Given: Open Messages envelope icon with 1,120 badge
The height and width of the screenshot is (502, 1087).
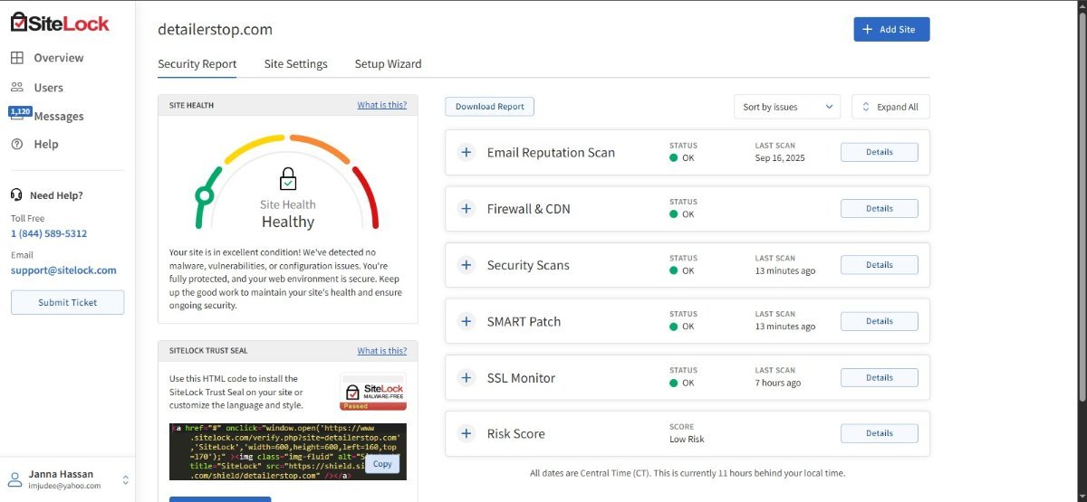Looking at the screenshot, I should [x=18, y=115].
